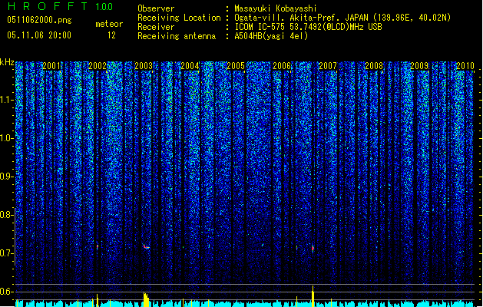Click the 'Receiver' field label
The width and height of the screenshot is (483, 307).
(156, 27)
